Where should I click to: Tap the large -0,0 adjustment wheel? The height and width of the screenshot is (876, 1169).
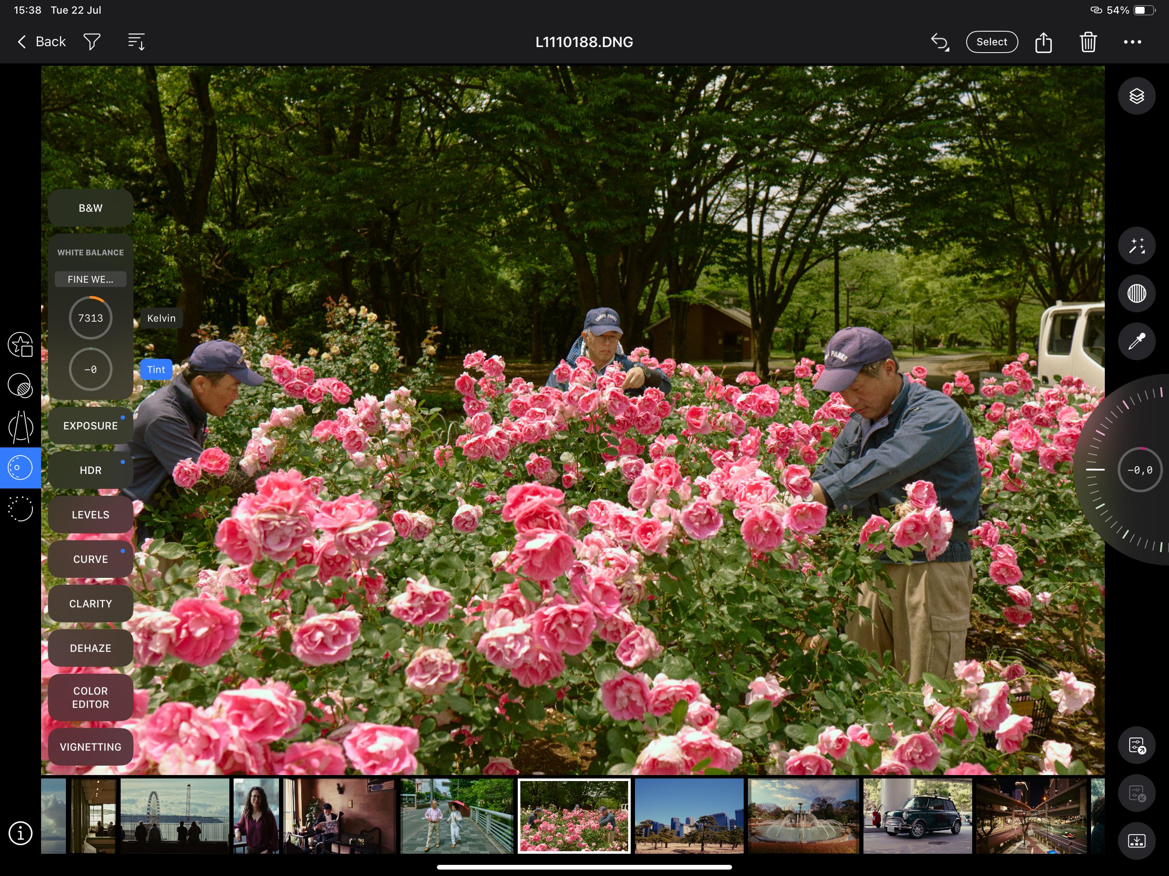click(1139, 470)
